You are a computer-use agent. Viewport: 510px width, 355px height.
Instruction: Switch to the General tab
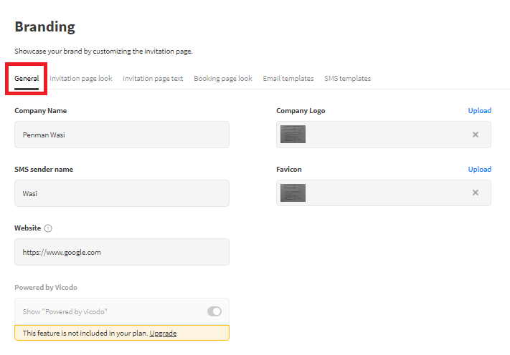(27, 79)
